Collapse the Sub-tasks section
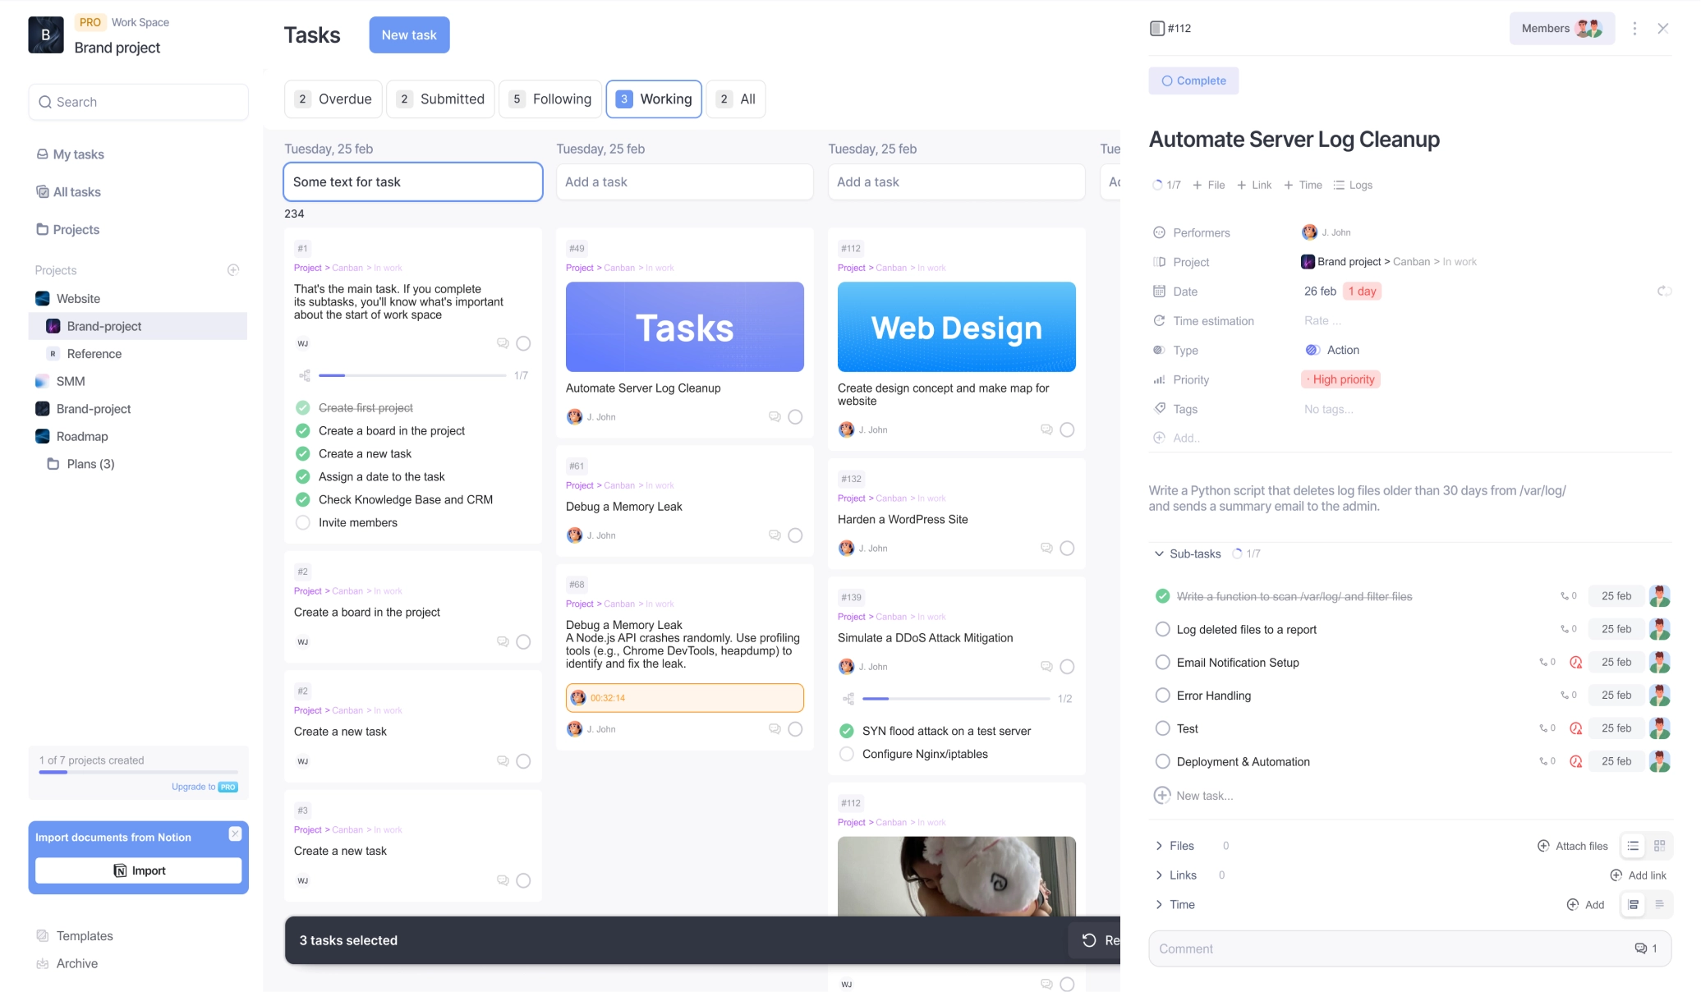The height and width of the screenshot is (992, 1701). 1159,553
